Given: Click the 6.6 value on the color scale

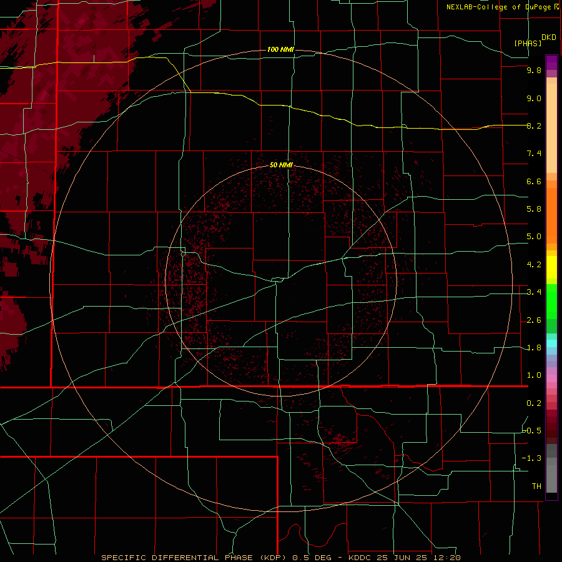Looking at the screenshot, I should (x=534, y=181).
